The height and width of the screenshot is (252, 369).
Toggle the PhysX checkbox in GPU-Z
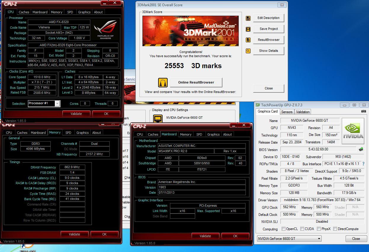(x=319, y=229)
